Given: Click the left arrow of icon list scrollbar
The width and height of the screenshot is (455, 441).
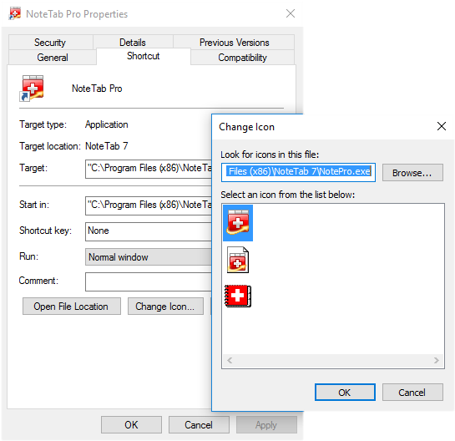Looking at the screenshot, I should pyautogui.click(x=230, y=360).
